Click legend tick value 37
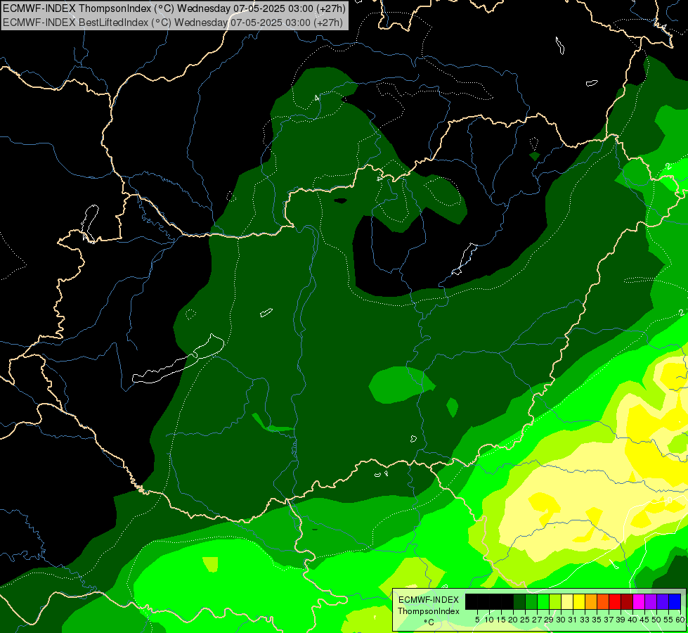The image size is (688, 633). [x=609, y=620]
